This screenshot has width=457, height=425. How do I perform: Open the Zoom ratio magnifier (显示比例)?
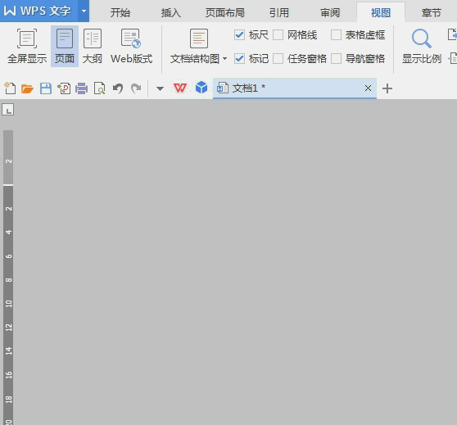(422, 38)
